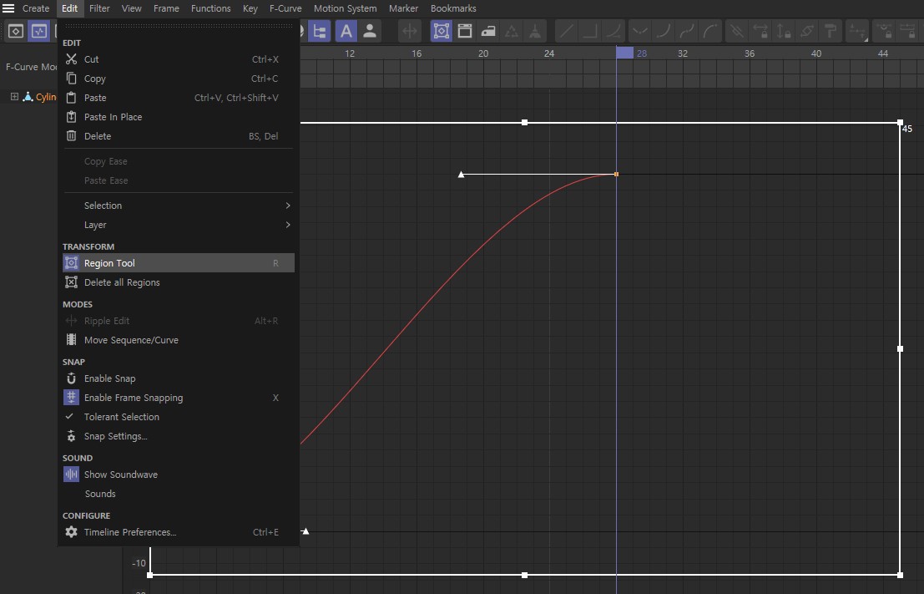Click the vertical arrows with padlock icon
The image size is (924, 594).
tap(784, 31)
